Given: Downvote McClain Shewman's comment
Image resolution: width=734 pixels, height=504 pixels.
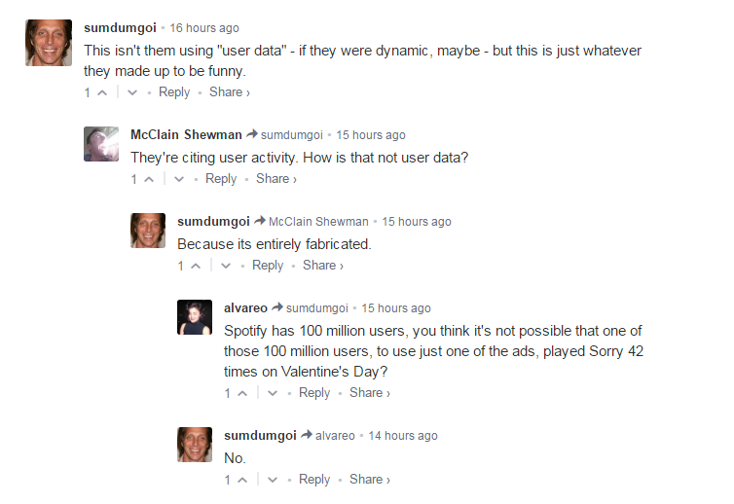Looking at the screenshot, I should click(179, 179).
